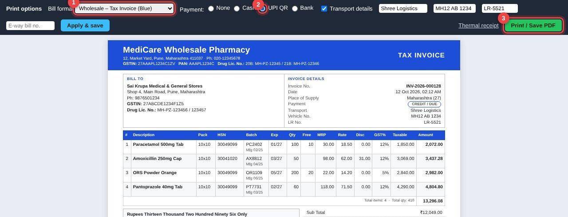Focus the E-way bill no. field
Viewport: 568px width, 217px height.
[30, 26]
